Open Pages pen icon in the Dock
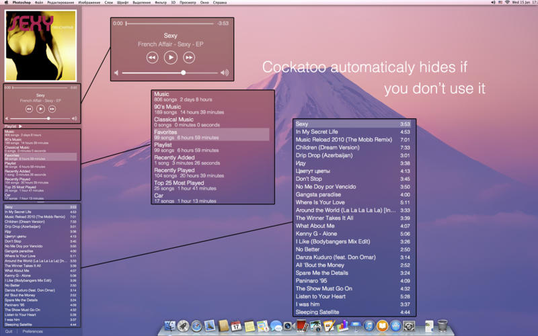 (x=329, y=326)
